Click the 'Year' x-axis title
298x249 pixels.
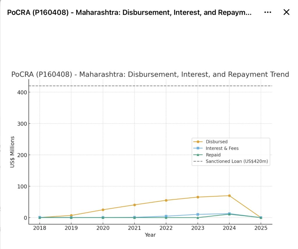150,235
